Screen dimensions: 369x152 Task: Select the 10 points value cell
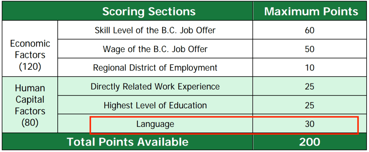click(310, 68)
